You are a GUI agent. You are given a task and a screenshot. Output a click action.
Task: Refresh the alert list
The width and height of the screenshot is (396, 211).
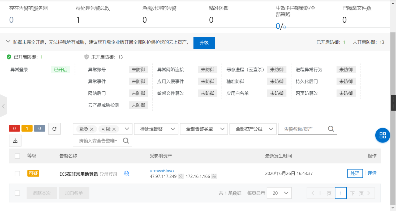point(54,129)
